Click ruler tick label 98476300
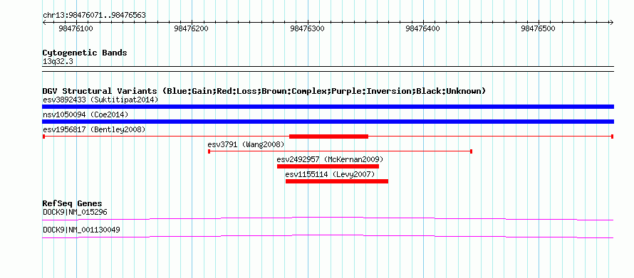The image size is (634, 278). pyautogui.click(x=307, y=28)
